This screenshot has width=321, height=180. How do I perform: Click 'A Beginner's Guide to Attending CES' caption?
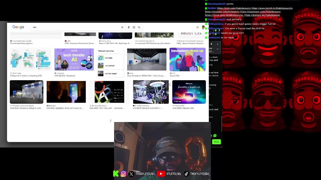click(26, 76)
